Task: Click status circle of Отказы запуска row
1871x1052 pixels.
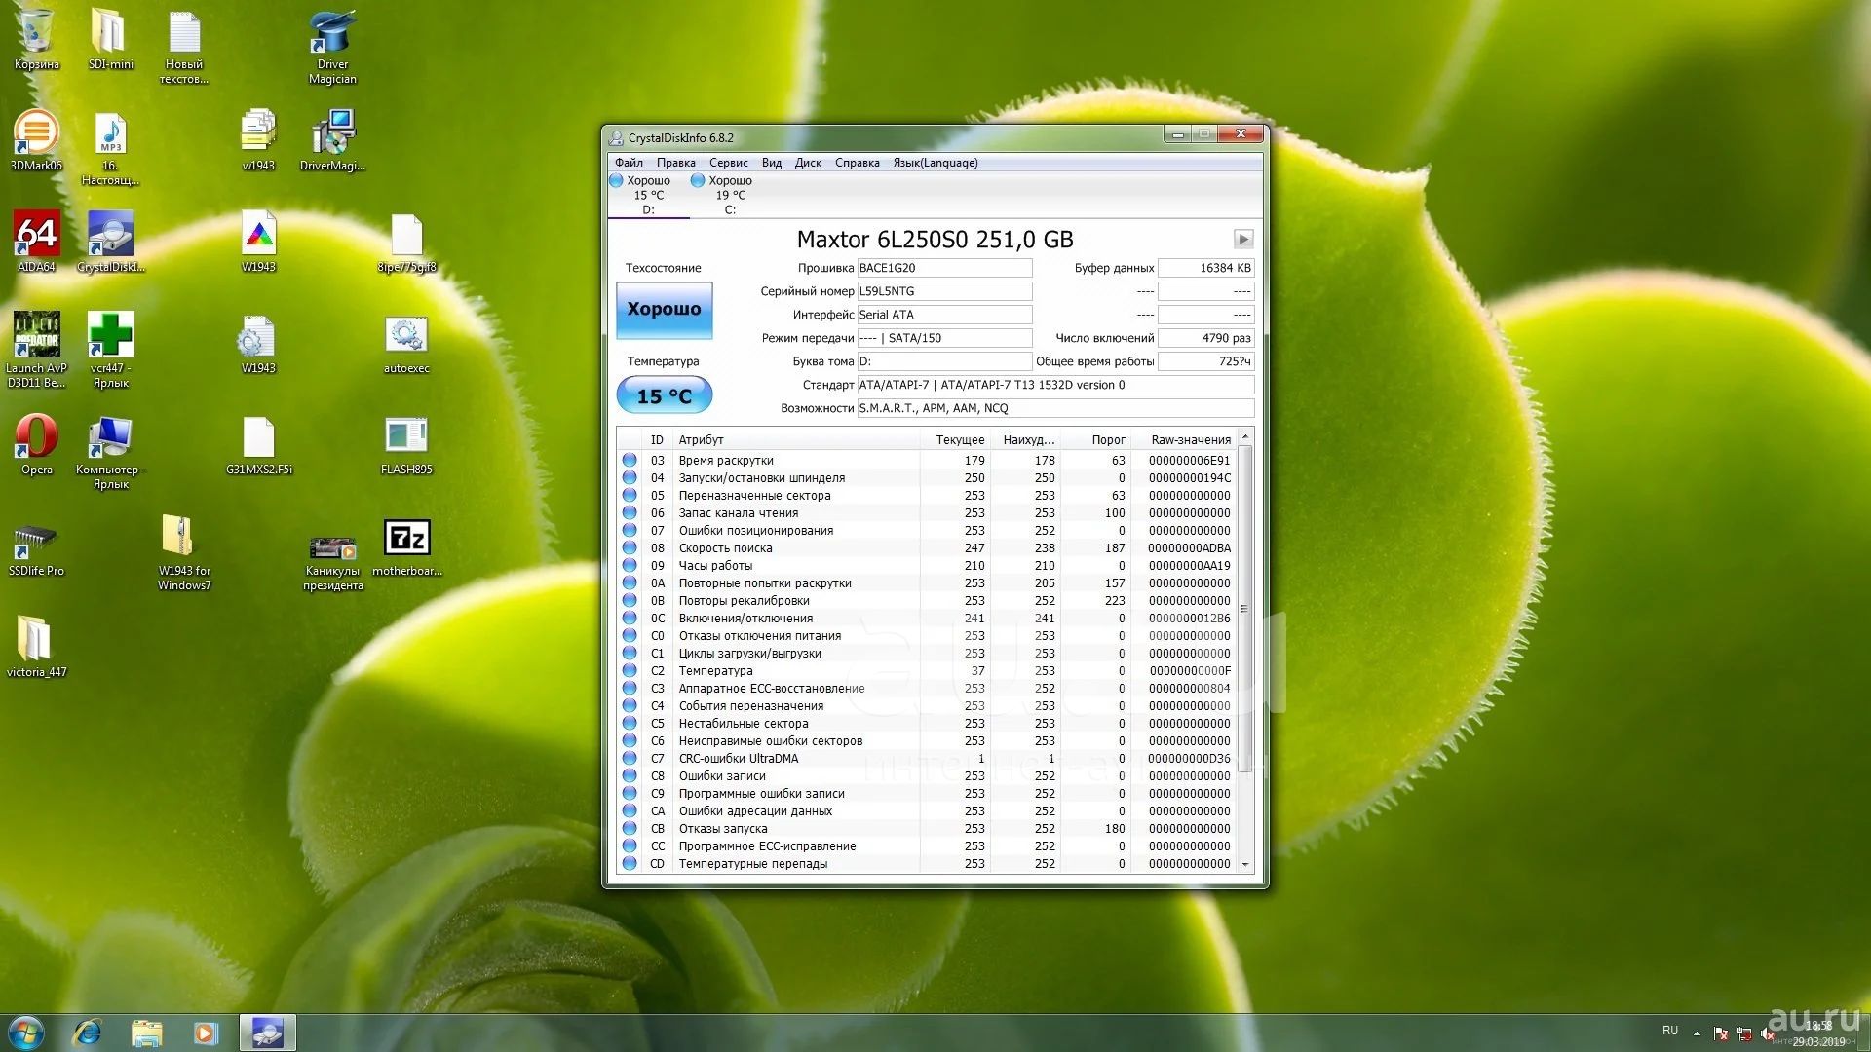Action: point(630,829)
